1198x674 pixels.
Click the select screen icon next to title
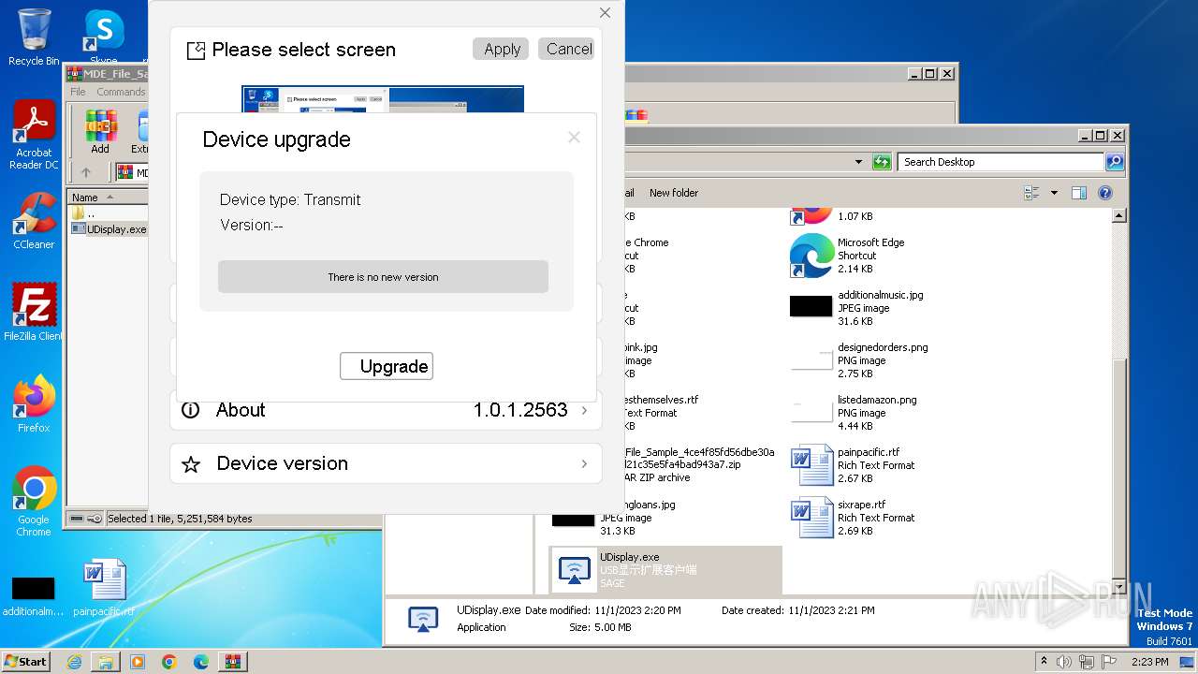click(196, 51)
